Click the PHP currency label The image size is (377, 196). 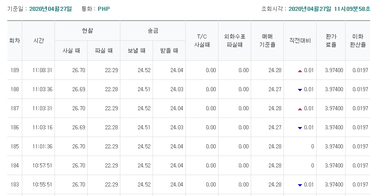(x=104, y=9)
